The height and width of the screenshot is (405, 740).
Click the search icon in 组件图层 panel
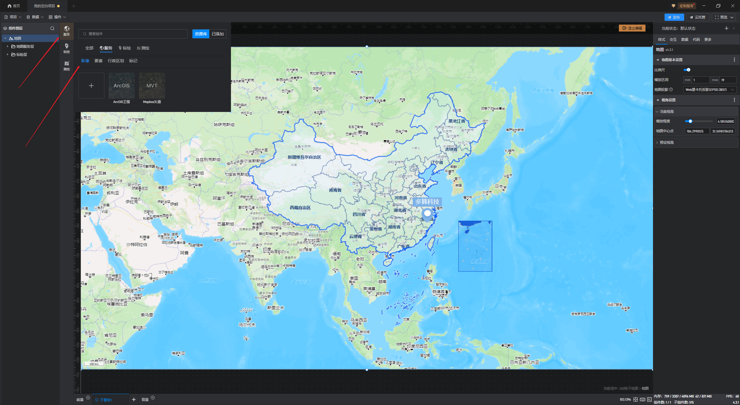pos(52,28)
